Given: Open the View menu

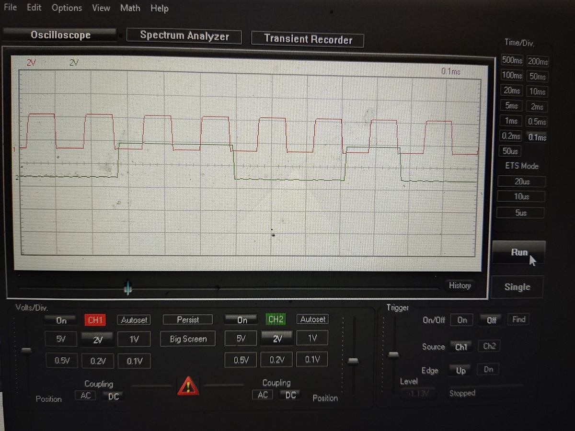Looking at the screenshot, I should pos(101,8).
